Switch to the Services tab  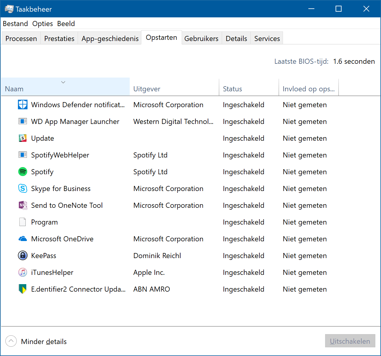click(267, 38)
